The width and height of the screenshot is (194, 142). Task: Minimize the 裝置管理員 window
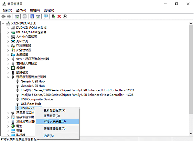pos(166,4)
